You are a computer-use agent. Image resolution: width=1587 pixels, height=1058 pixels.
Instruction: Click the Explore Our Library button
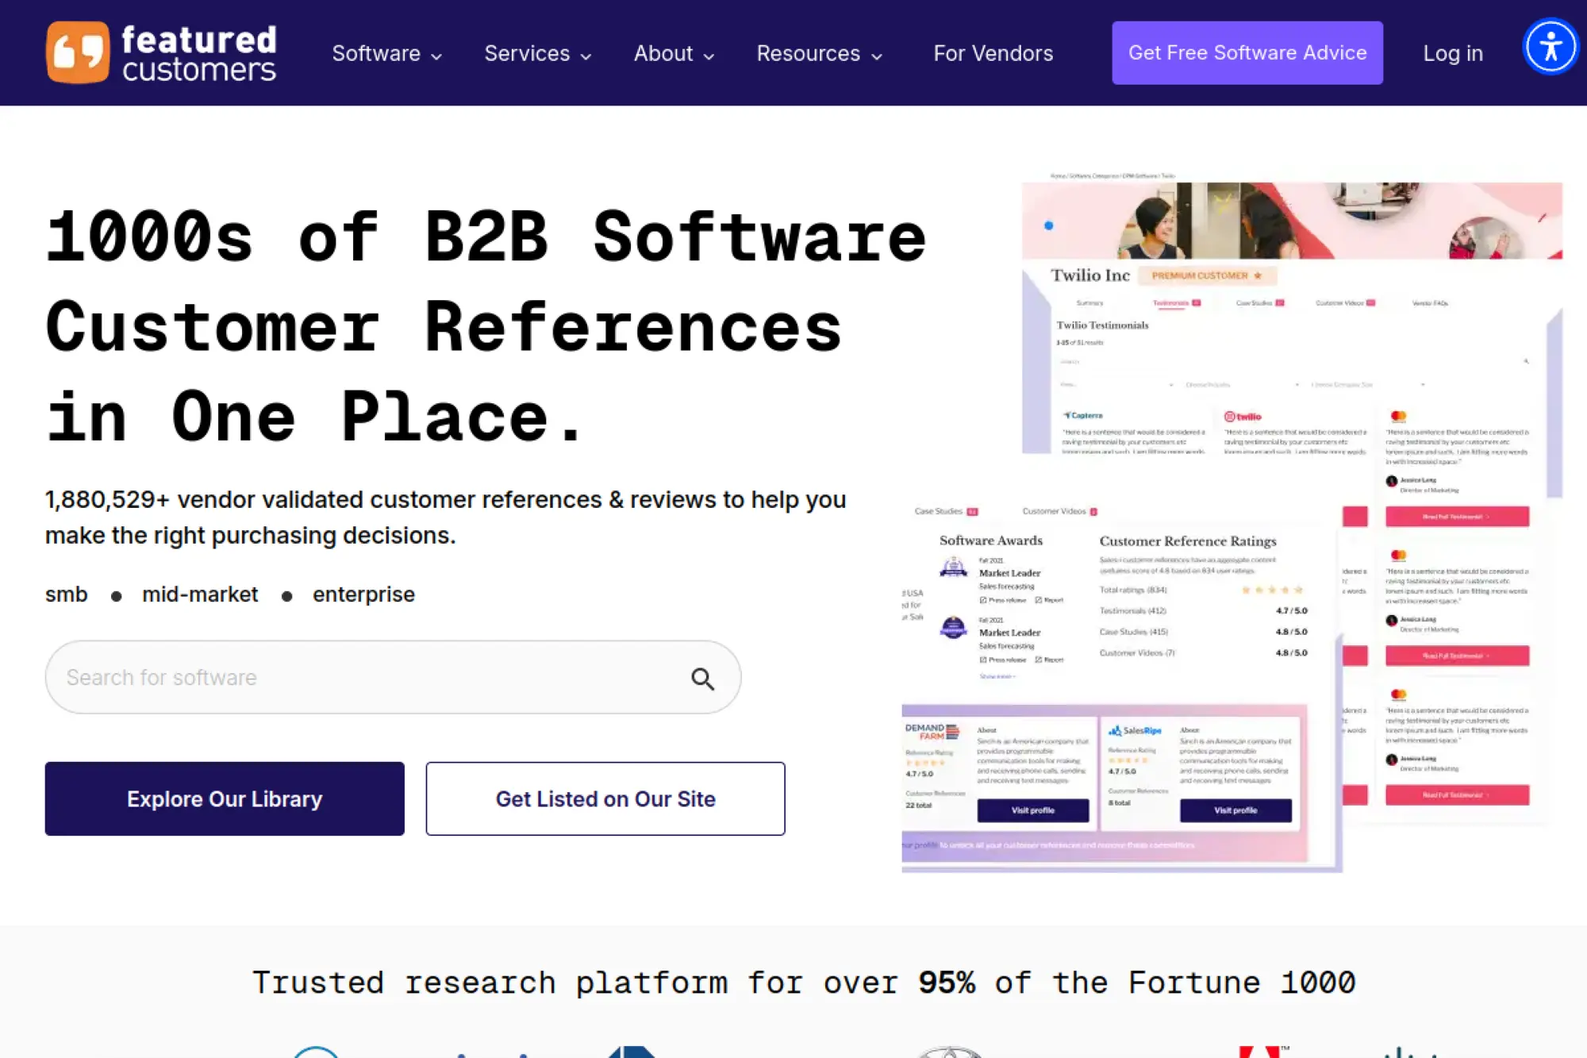(225, 798)
